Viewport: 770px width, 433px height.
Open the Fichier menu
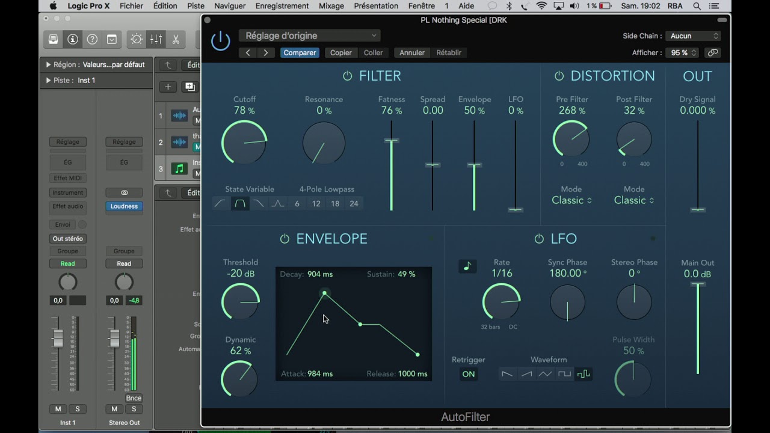(131, 6)
